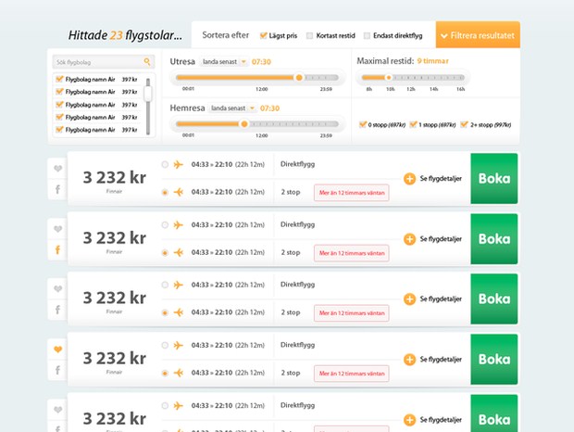Image resolution: width=574 pixels, height=432 pixels.
Task: Favorite the first flight result with heart icon
Action: point(57,169)
